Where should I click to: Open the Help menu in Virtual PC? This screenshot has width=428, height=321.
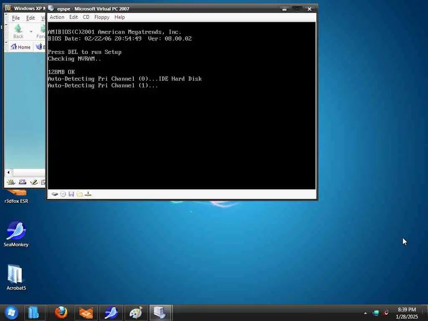pyautogui.click(x=120, y=17)
